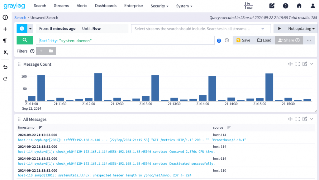Image resolution: width=319 pixels, height=180 pixels.
Task: Run the search with the green magnifier button
Action: [25, 40]
